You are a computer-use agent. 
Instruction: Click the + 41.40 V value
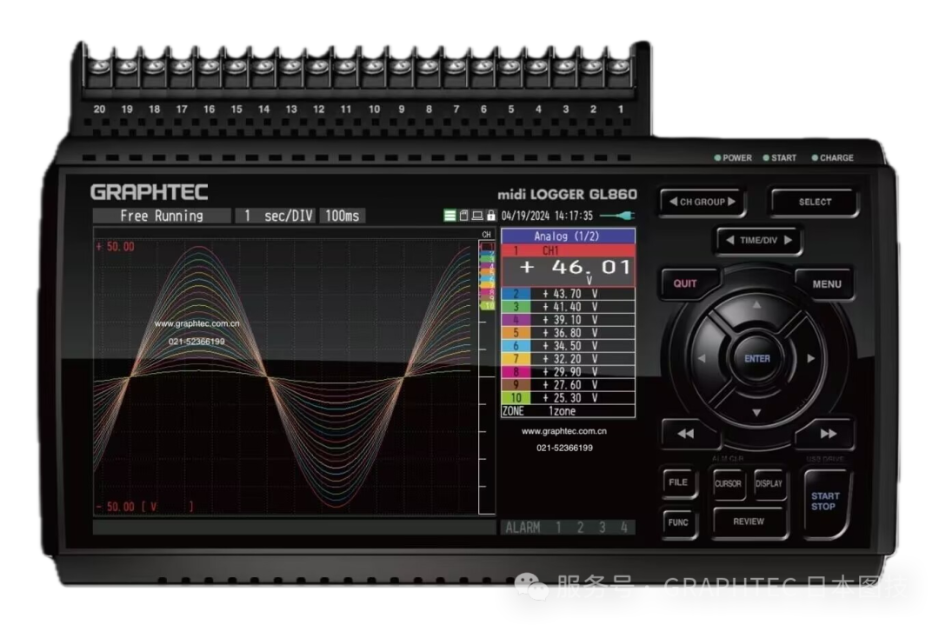tap(569, 307)
